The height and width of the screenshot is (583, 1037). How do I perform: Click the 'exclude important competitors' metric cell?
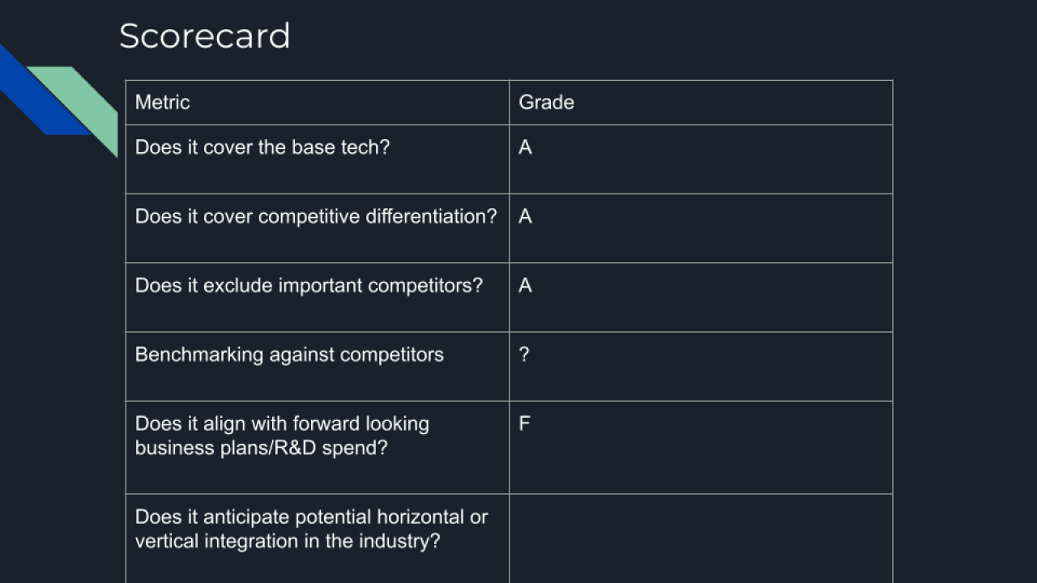coord(317,297)
